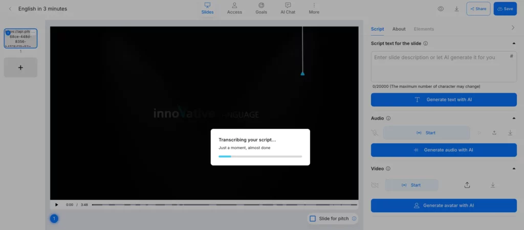
Task: Toggle the camera-off icon in Video
Action: [376, 185]
